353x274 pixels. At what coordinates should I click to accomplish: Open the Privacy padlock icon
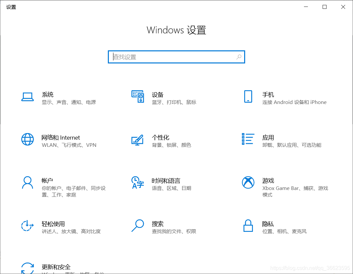tap(248, 226)
